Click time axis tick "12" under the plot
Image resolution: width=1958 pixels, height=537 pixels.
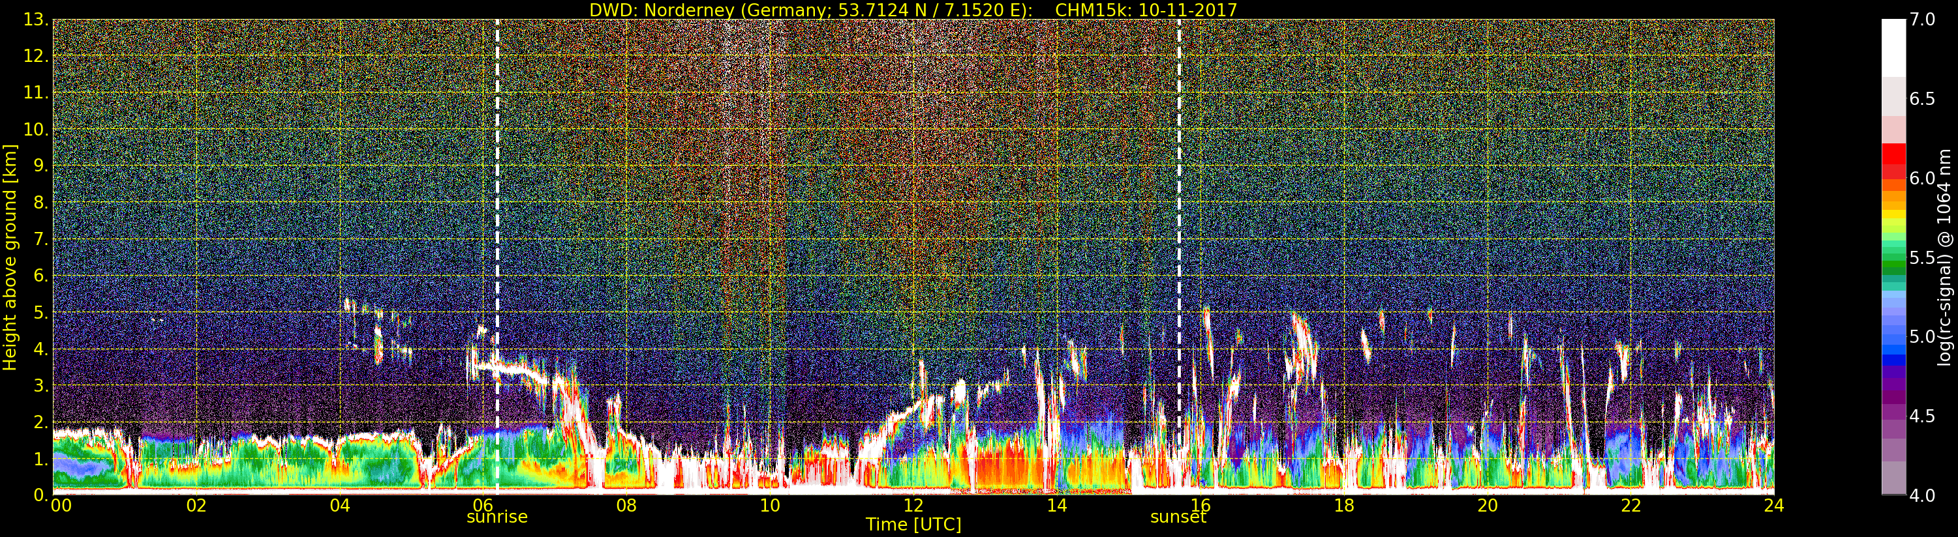point(913,506)
